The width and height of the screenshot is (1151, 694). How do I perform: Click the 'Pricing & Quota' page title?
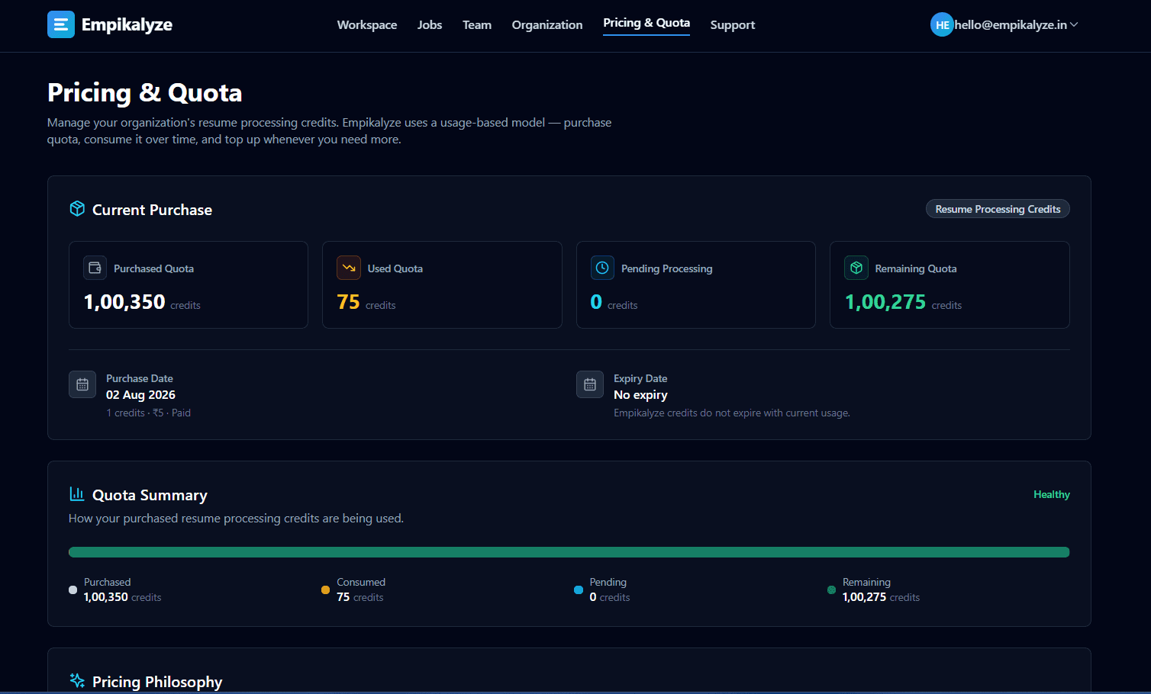click(x=144, y=92)
